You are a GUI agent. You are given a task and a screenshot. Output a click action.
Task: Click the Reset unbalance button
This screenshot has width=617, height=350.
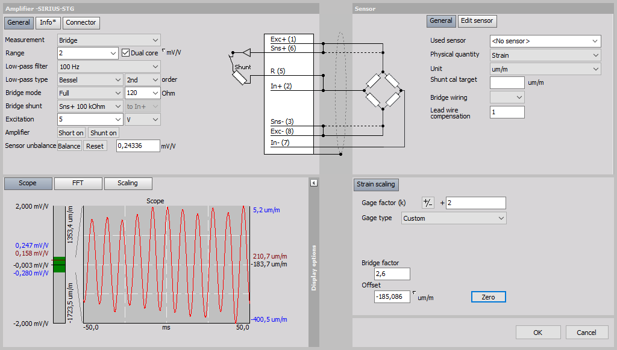[x=95, y=146]
